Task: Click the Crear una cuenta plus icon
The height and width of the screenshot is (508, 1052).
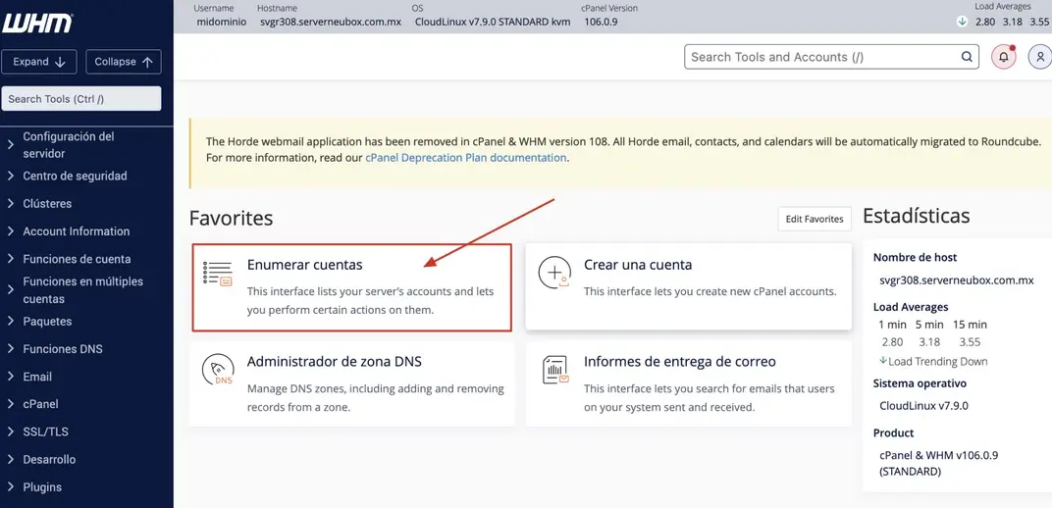Action: [x=554, y=273]
